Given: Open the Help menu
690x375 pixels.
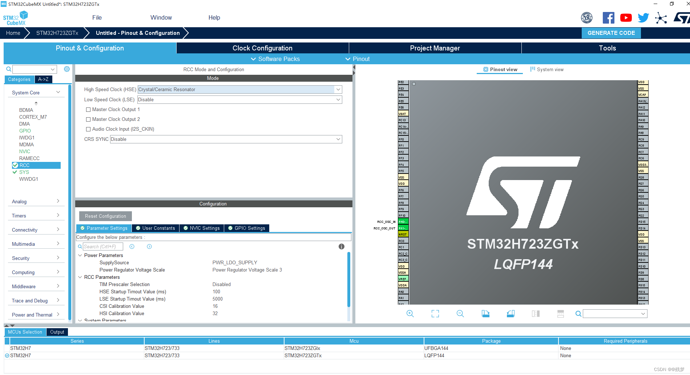Looking at the screenshot, I should tap(214, 17).
